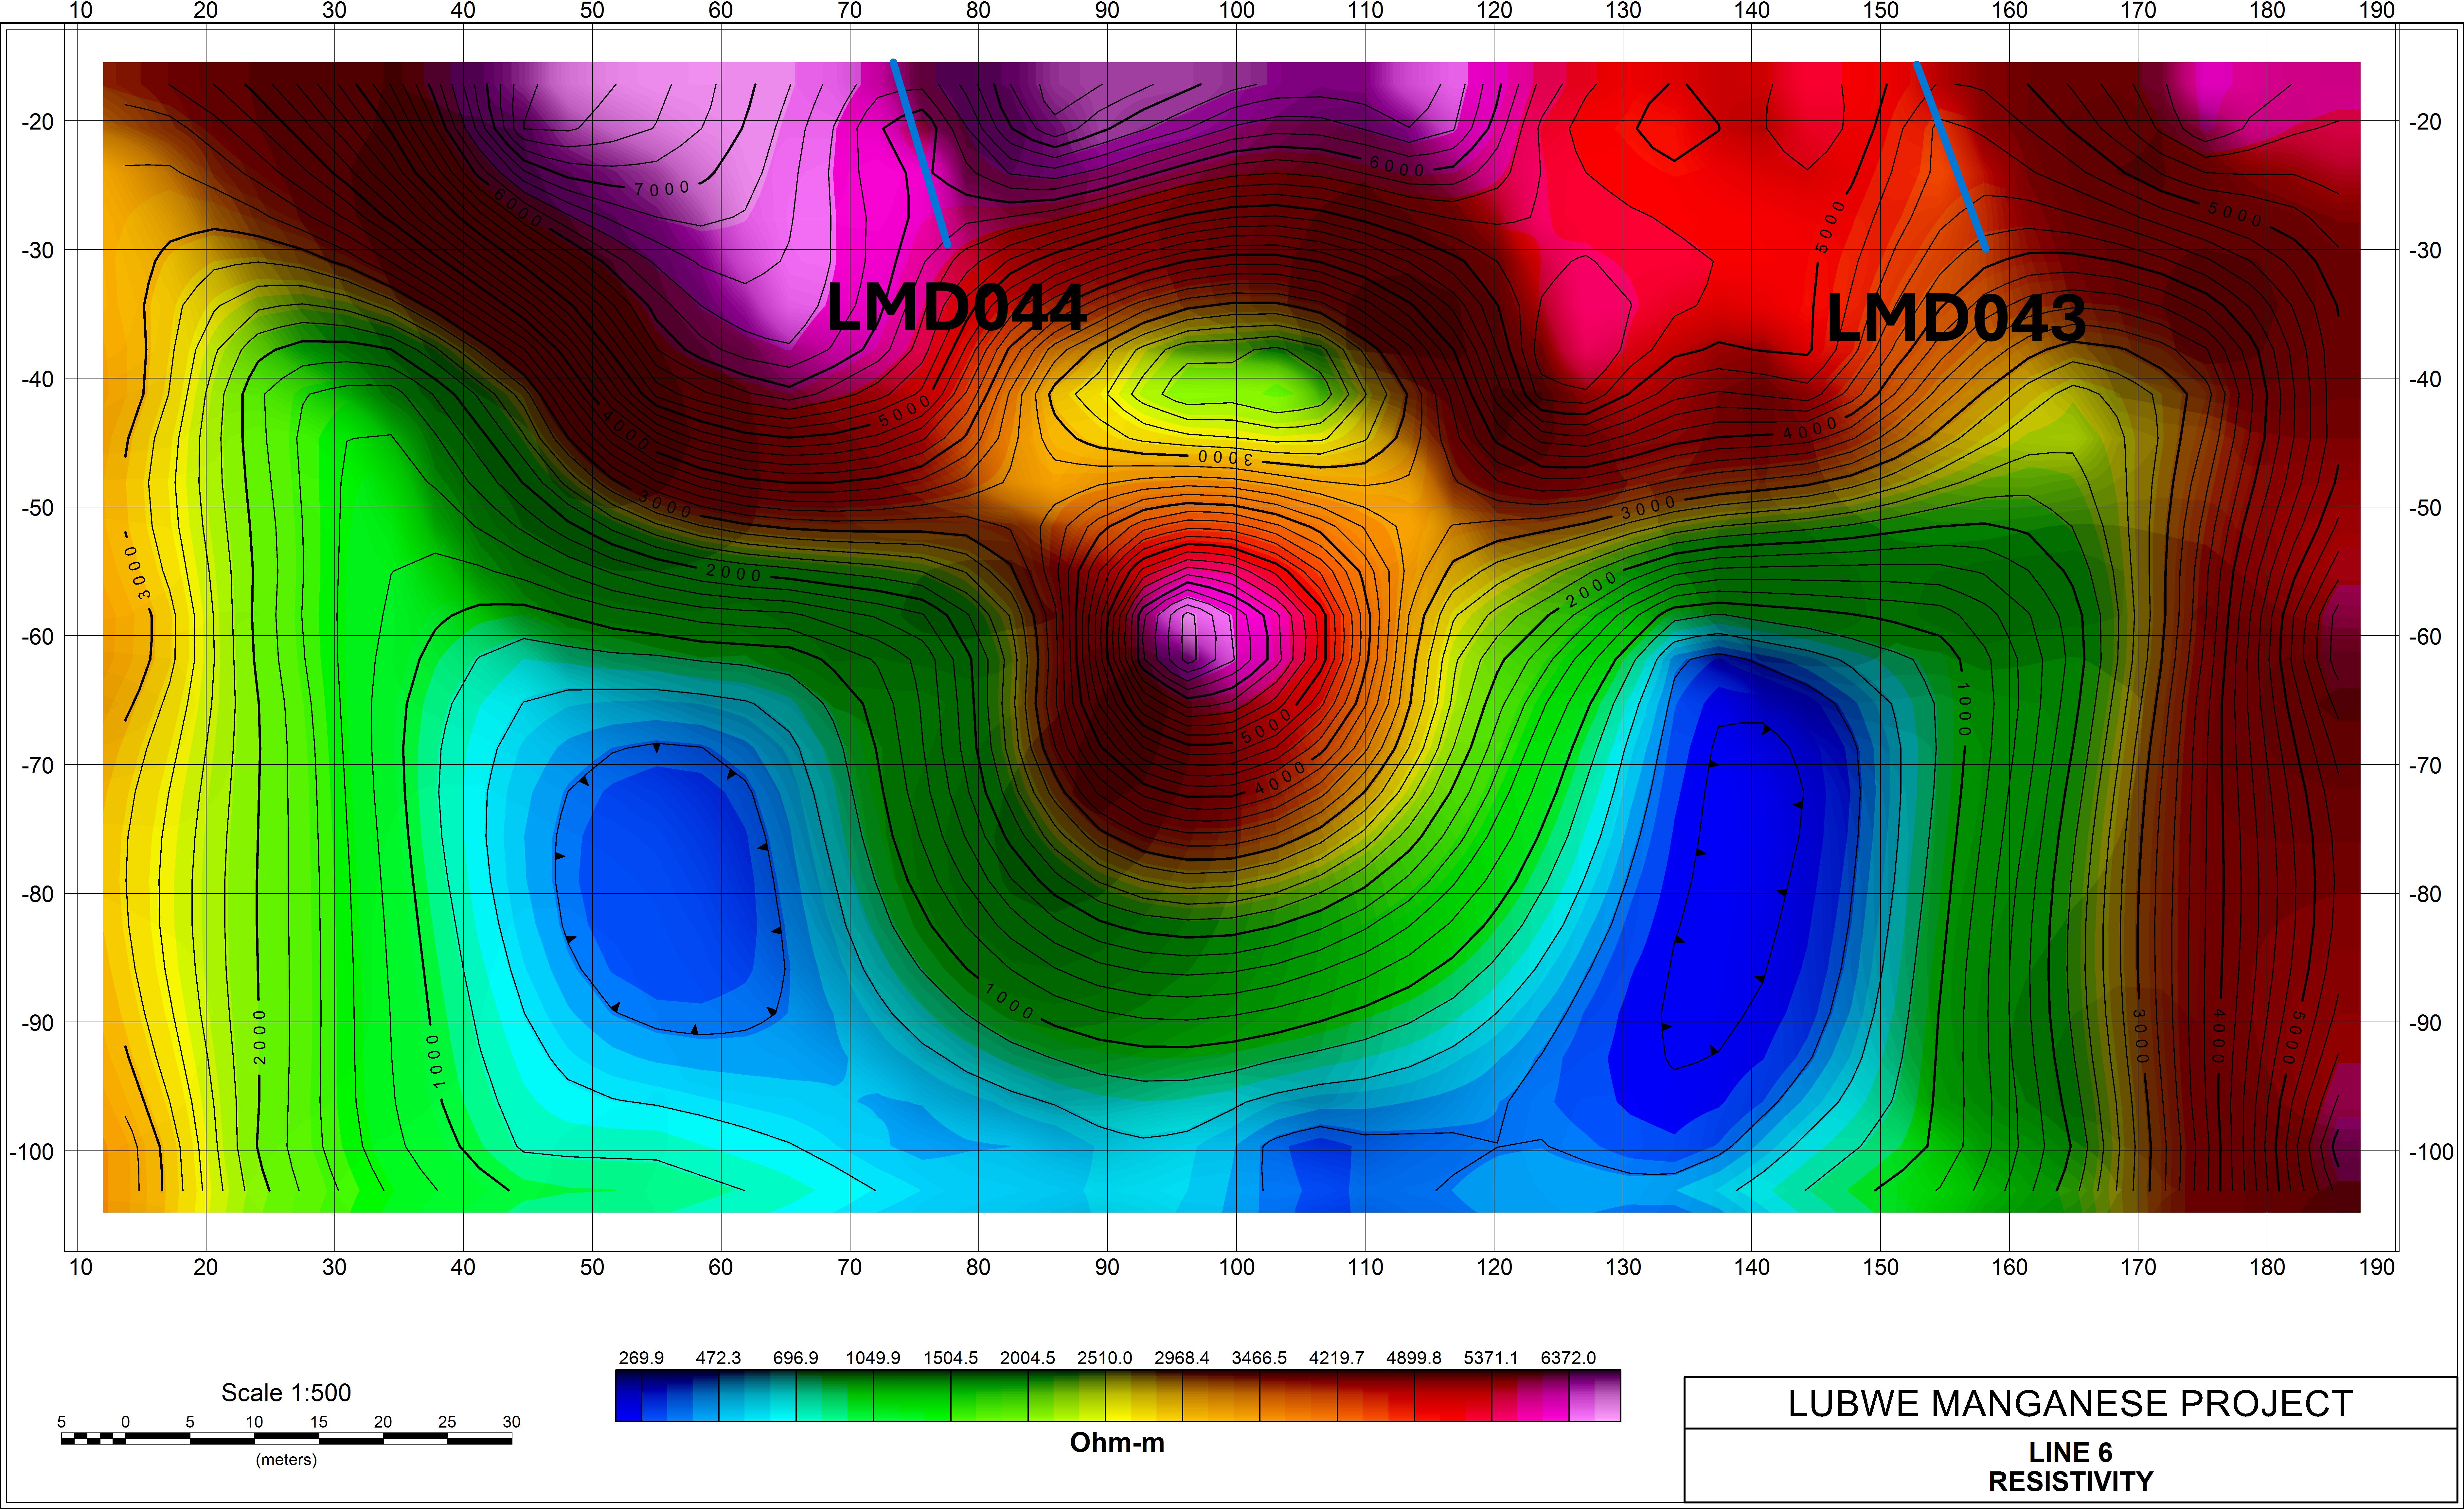The width and height of the screenshot is (2464, 1509).
Task: Click the pink high-resistivity core at center
Action: tap(1189, 637)
